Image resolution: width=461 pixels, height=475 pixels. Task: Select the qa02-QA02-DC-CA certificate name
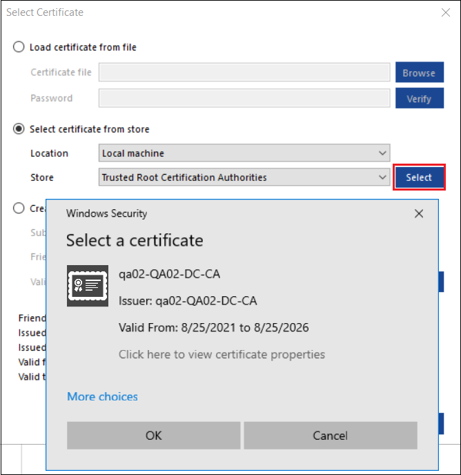click(169, 274)
